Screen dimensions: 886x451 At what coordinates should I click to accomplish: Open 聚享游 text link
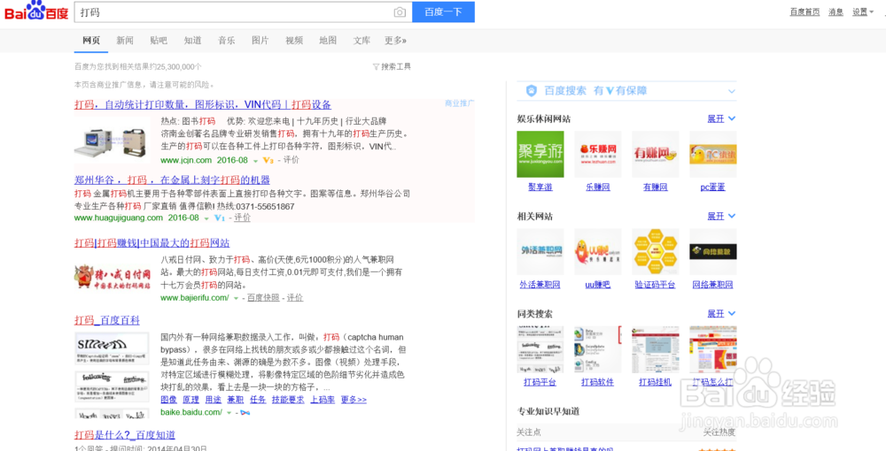click(x=540, y=187)
